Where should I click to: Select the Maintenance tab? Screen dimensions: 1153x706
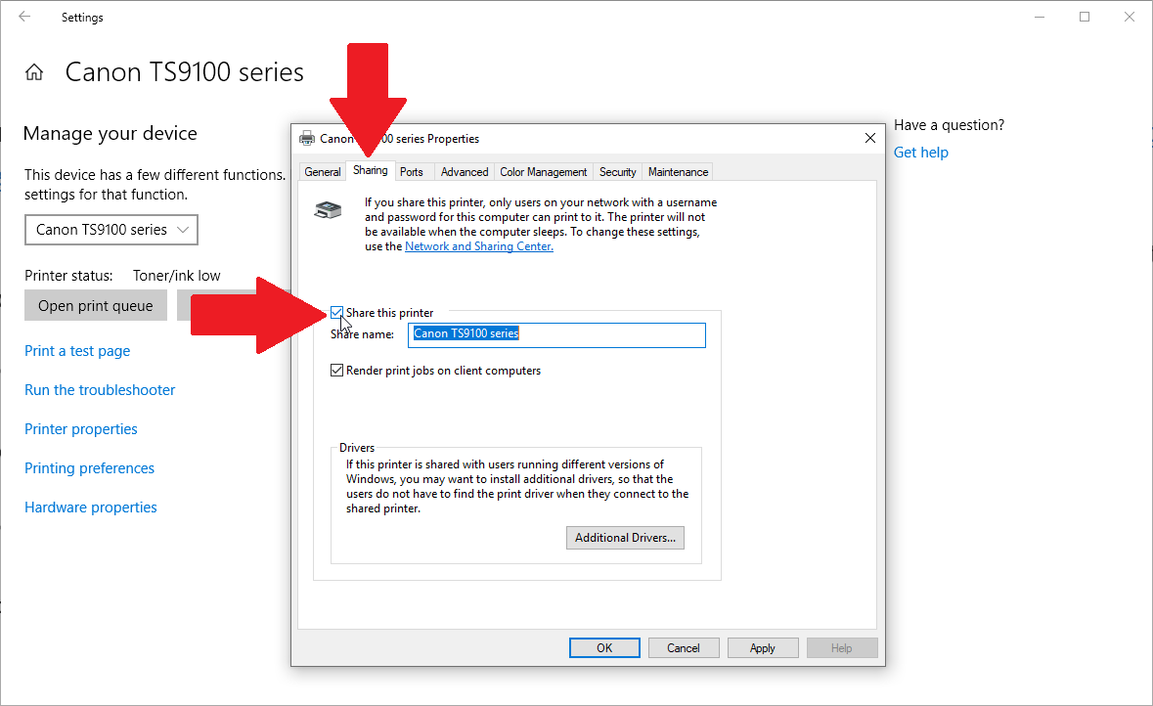(678, 171)
